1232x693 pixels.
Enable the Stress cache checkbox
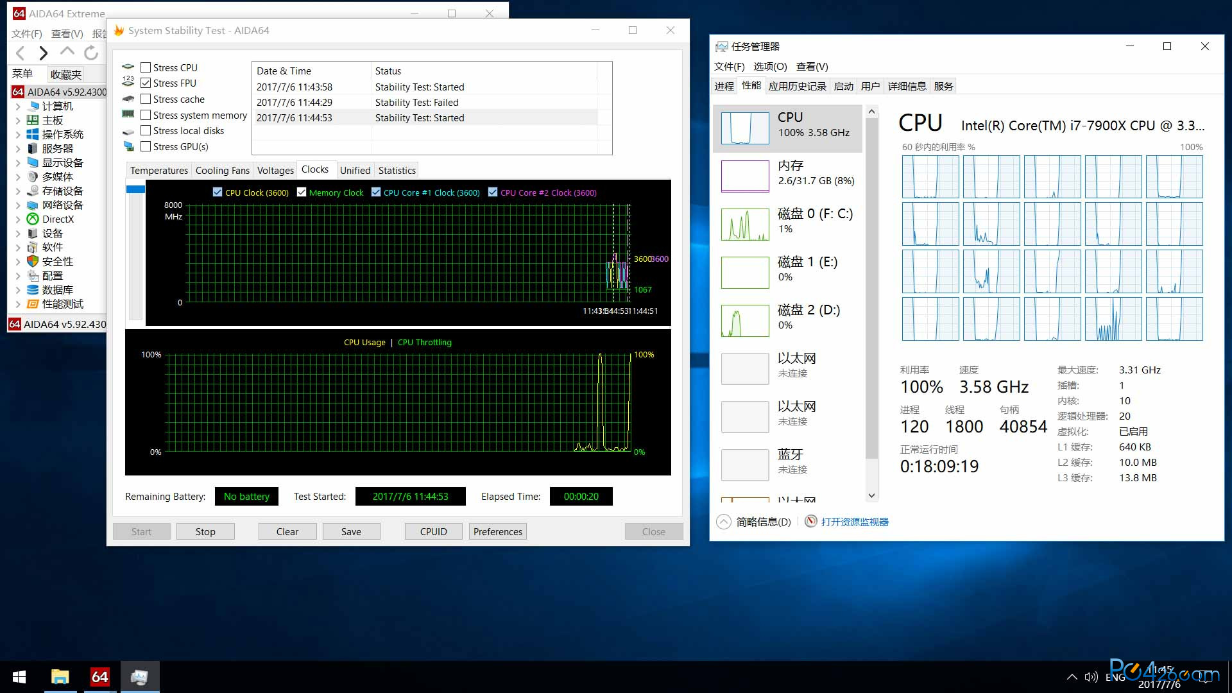[x=146, y=99]
